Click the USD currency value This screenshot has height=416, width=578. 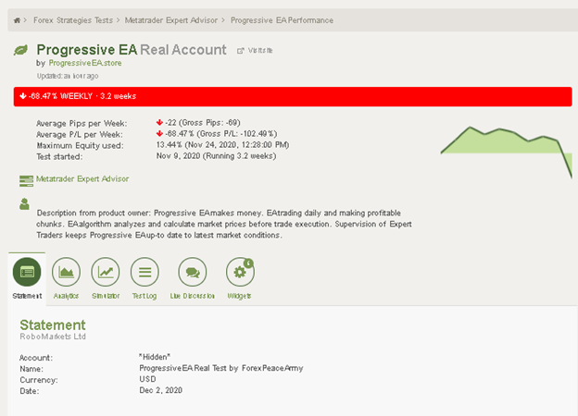tap(147, 379)
